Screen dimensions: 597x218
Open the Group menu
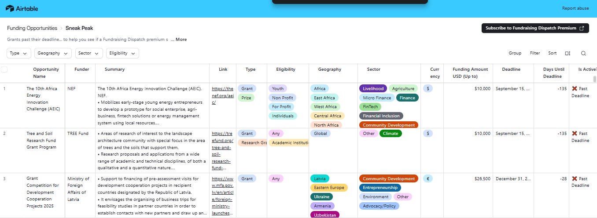[515, 53]
